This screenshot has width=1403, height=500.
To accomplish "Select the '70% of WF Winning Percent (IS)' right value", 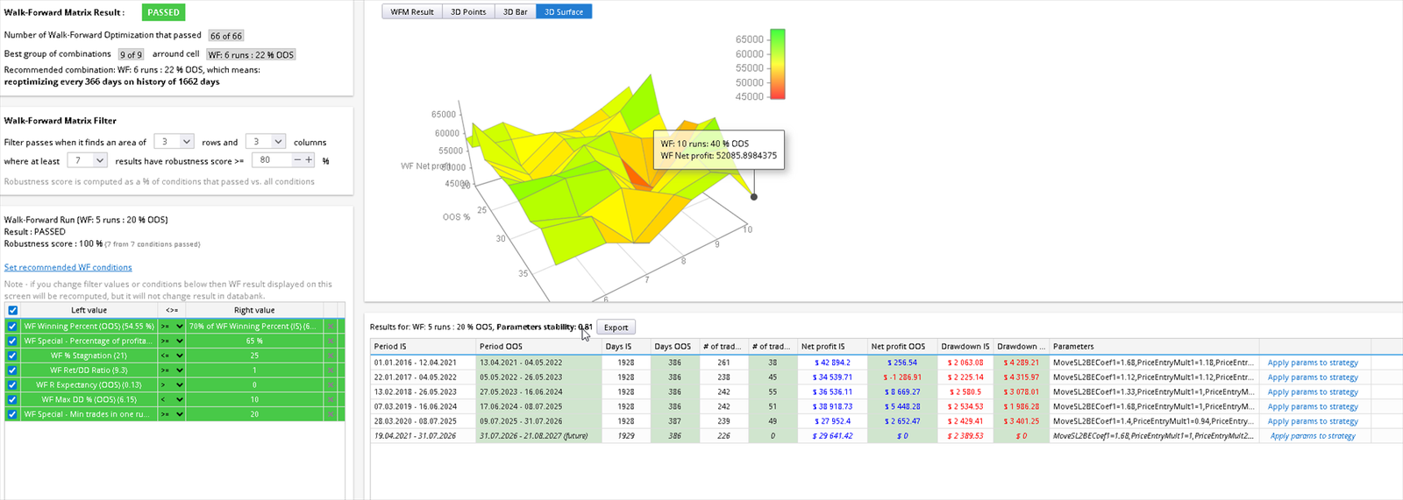I will coord(254,327).
